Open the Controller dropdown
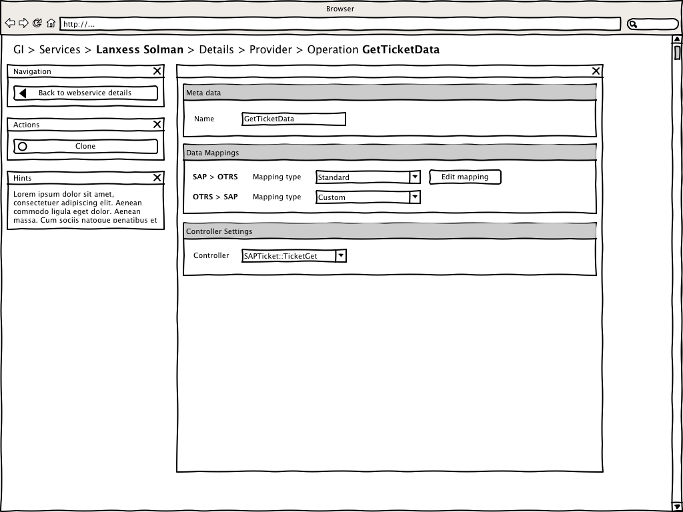 click(341, 255)
